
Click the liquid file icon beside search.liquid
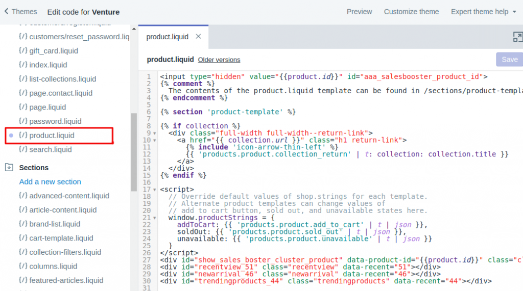23,149
